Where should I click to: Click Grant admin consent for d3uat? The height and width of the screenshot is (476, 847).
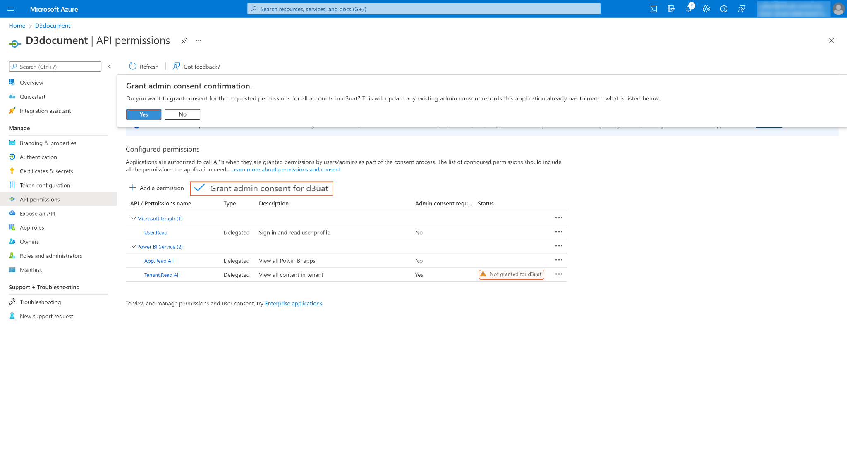pyautogui.click(x=261, y=188)
